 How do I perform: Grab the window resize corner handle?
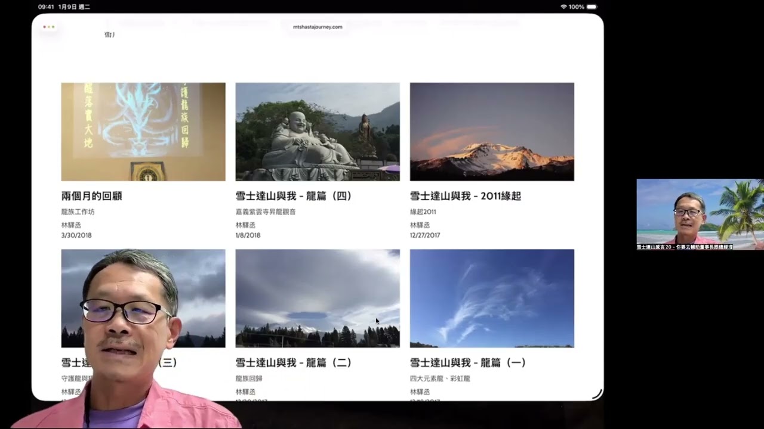(x=597, y=394)
